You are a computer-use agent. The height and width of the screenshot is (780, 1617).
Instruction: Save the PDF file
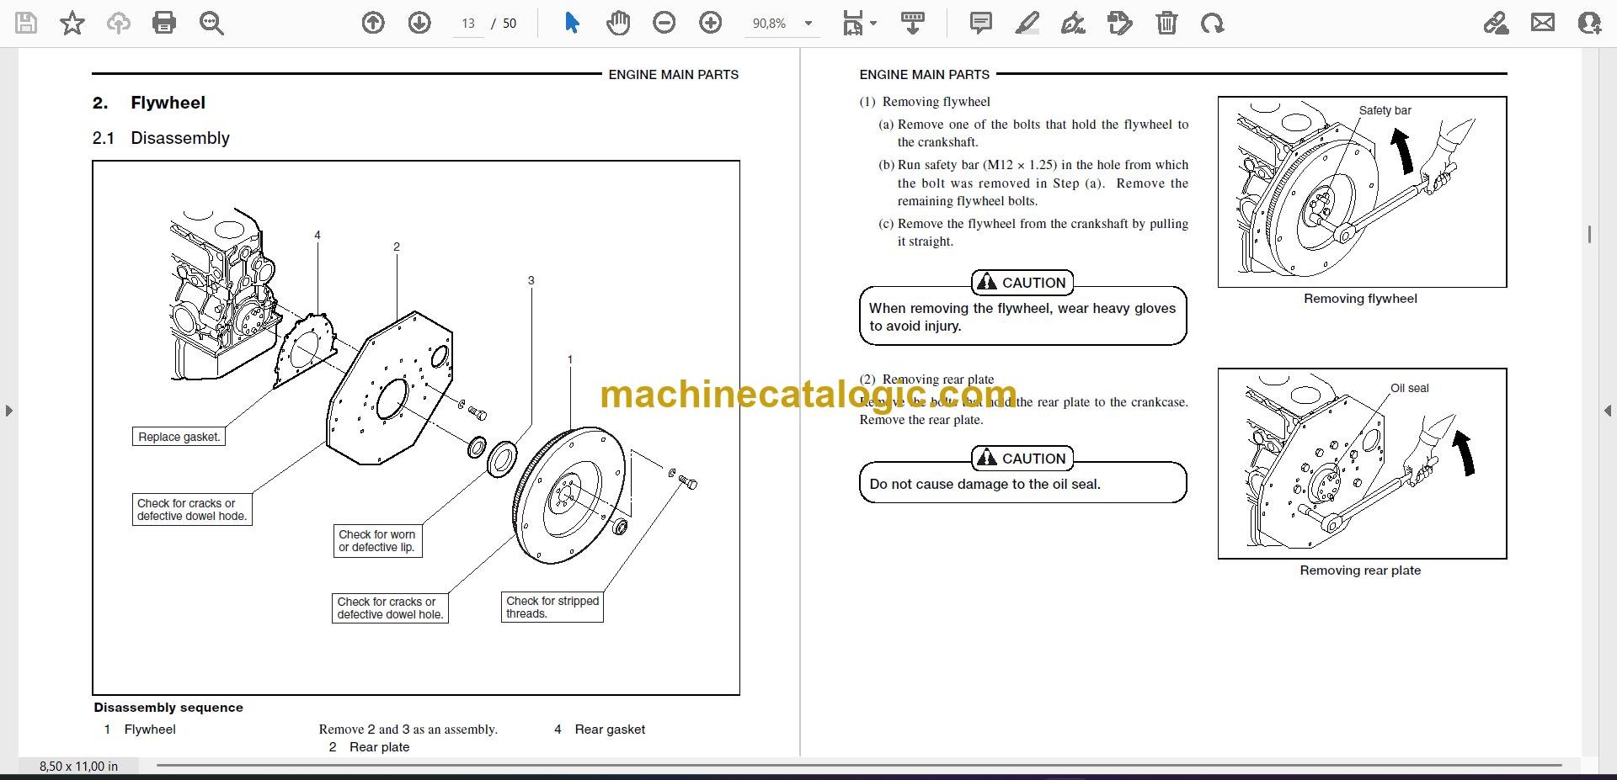tap(26, 23)
